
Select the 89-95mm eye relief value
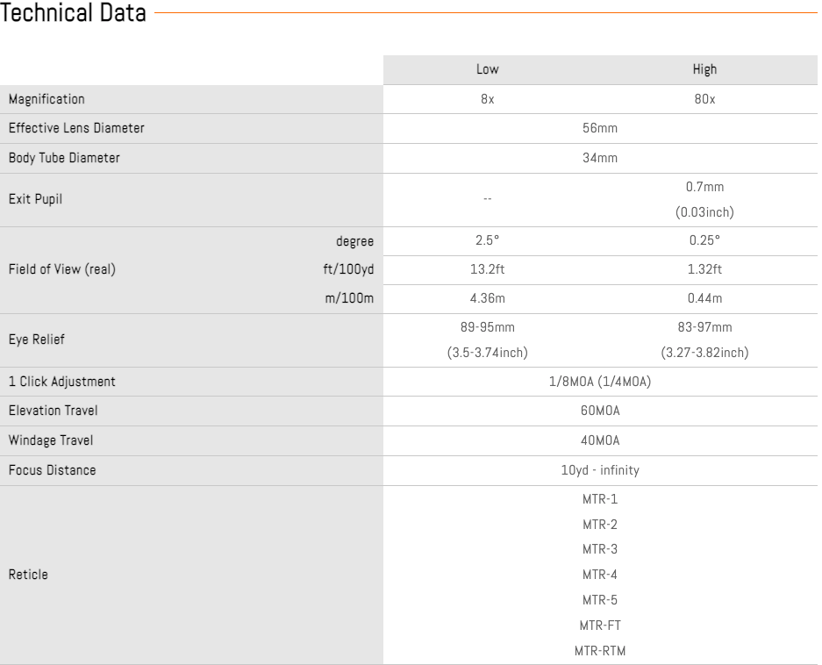tap(488, 328)
